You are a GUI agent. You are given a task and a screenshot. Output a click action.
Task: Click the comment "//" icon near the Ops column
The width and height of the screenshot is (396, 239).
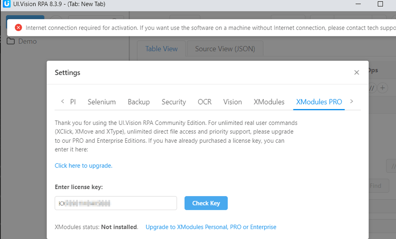(x=371, y=88)
